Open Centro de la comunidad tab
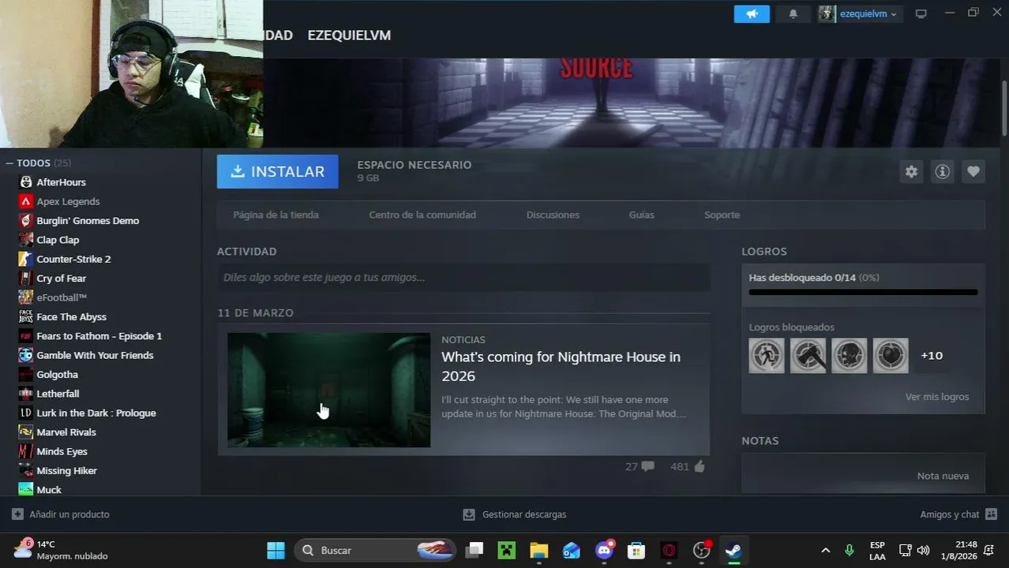 [x=422, y=215]
